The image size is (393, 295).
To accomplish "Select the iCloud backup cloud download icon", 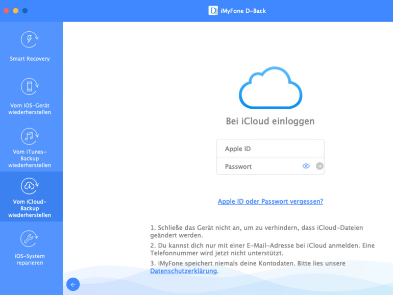I will tap(30, 186).
